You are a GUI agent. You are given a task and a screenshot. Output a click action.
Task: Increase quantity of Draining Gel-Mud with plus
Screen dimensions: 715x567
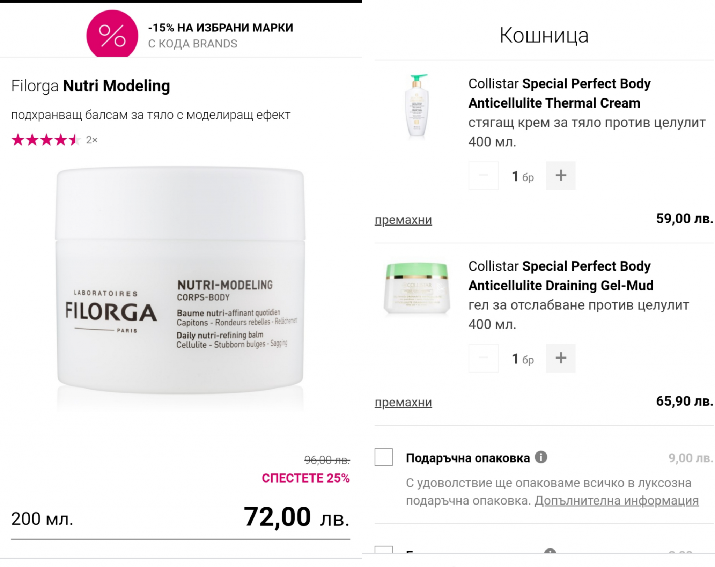[560, 358]
